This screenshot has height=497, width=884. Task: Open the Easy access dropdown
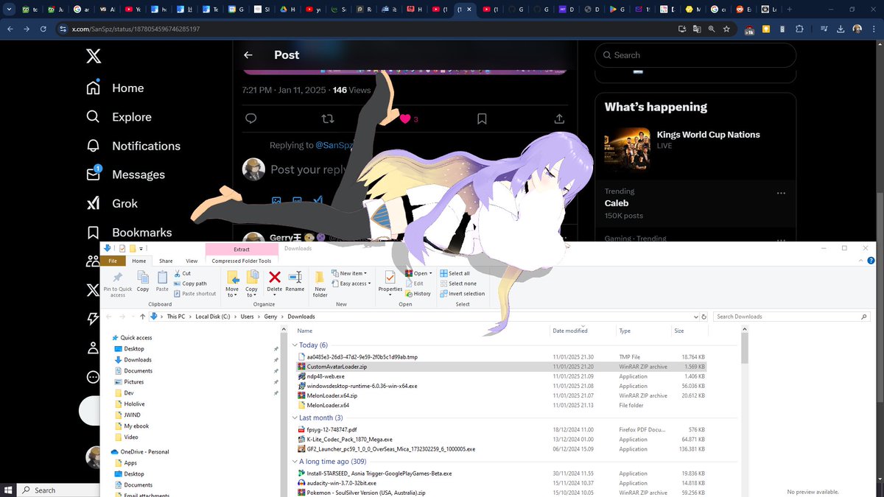(351, 283)
